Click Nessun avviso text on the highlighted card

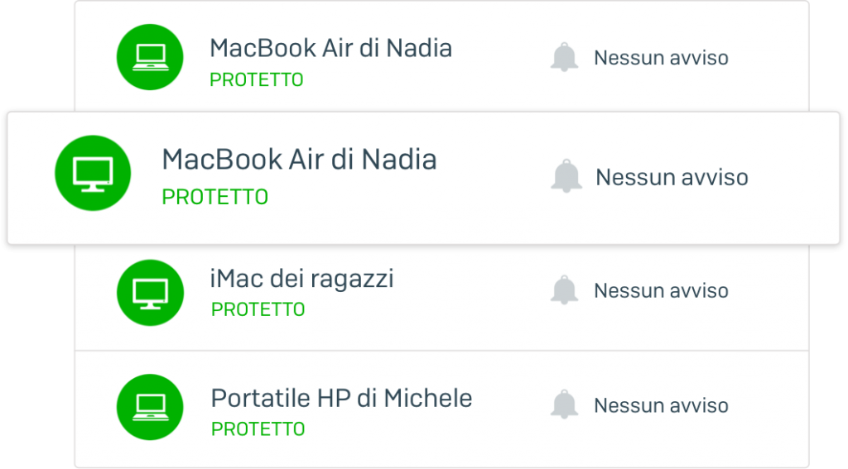(672, 177)
